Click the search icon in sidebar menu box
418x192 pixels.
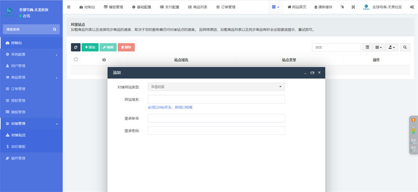[x=54, y=29]
